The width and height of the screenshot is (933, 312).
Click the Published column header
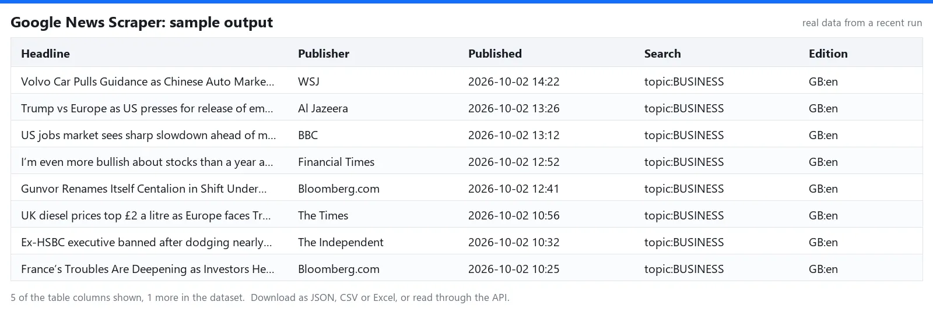(495, 54)
